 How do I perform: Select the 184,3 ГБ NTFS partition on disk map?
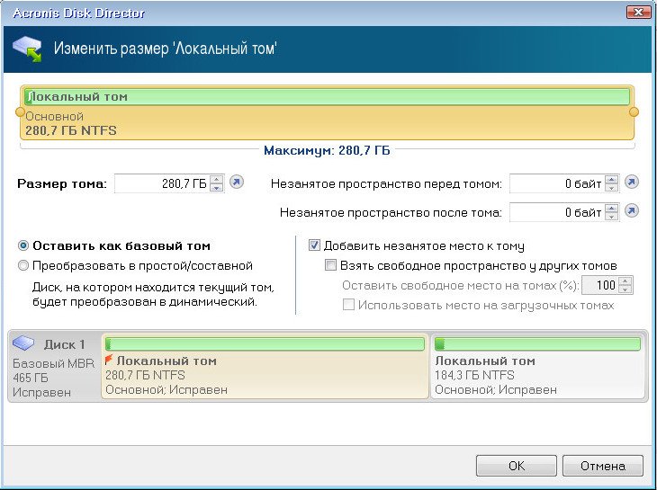point(537,366)
